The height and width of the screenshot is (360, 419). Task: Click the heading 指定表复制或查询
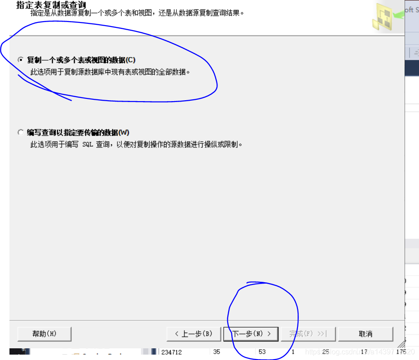pyautogui.click(x=51, y=4)
